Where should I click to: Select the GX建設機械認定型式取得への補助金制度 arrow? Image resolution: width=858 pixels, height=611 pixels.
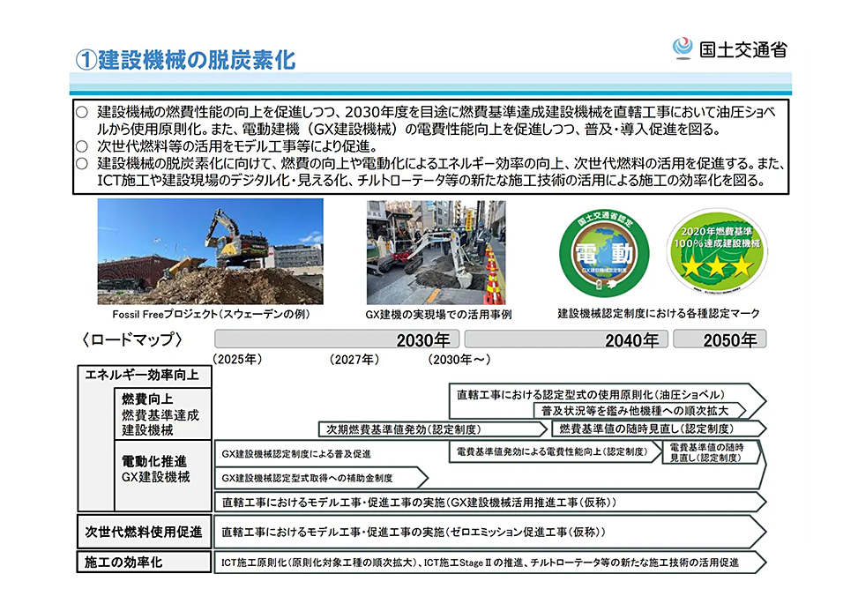point(321,478)
